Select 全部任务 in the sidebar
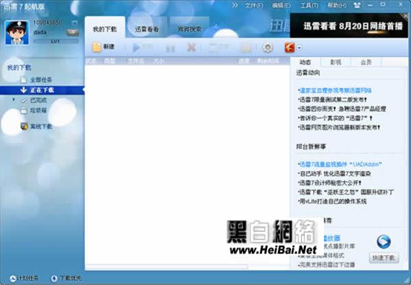This screenshot has width=411, height=285. pos(41,80)
